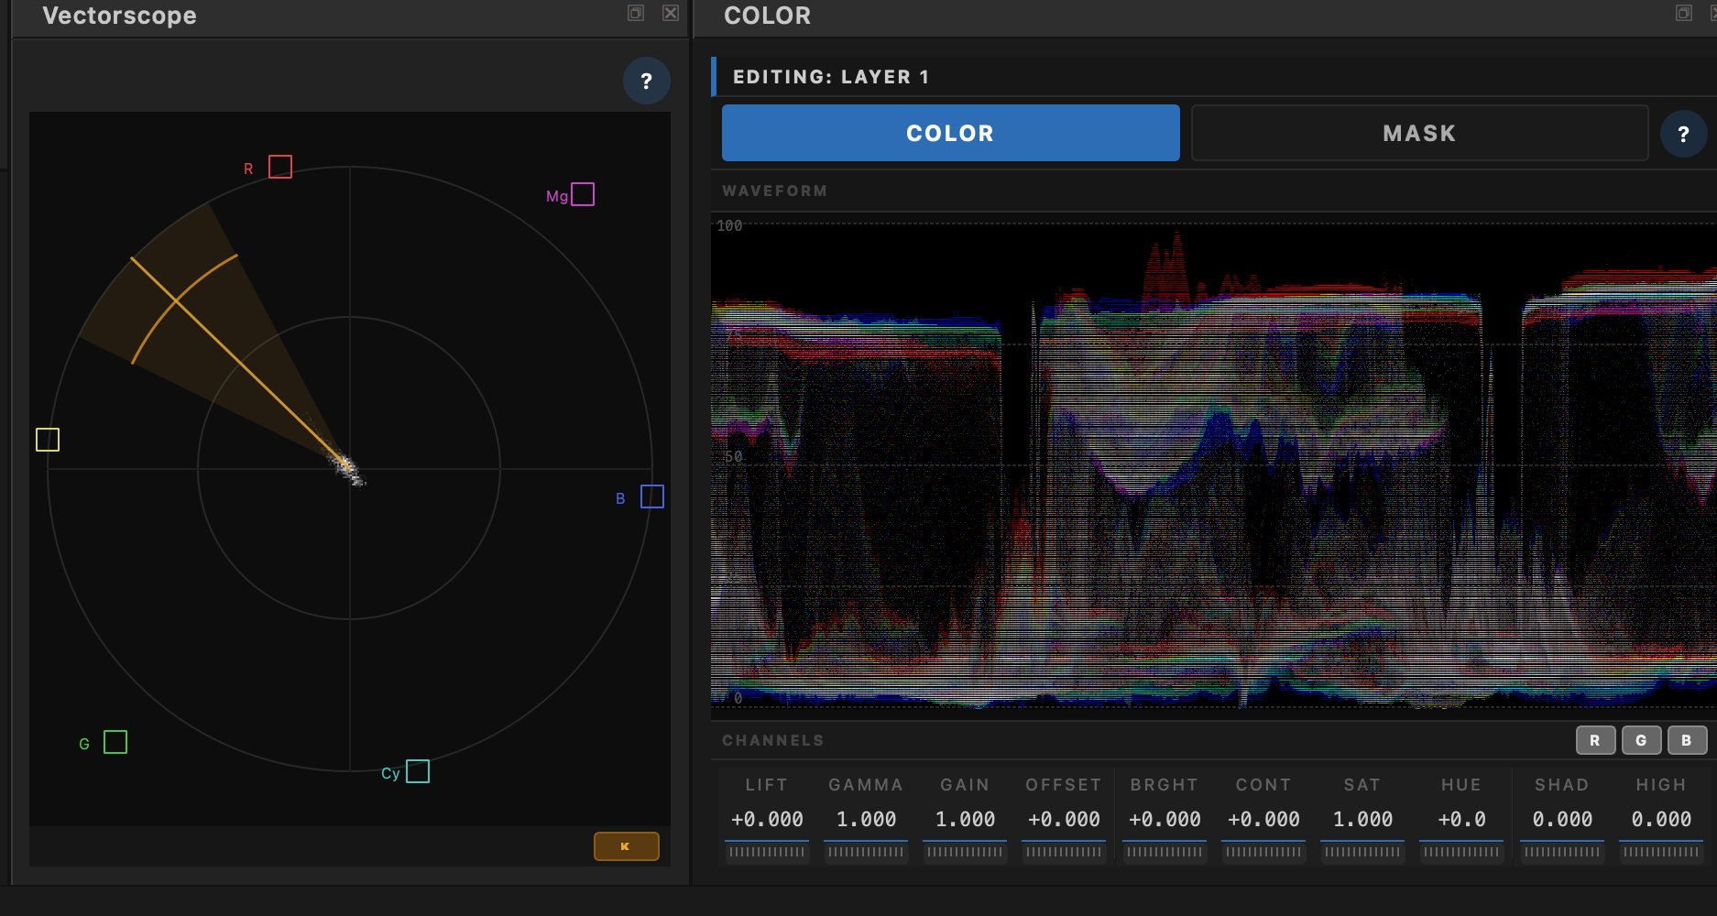Image resolution: width=1717 pixels, height=916 pixels.
Task: Click the Vectorscope panel title
Action: [x=119, y=16]
